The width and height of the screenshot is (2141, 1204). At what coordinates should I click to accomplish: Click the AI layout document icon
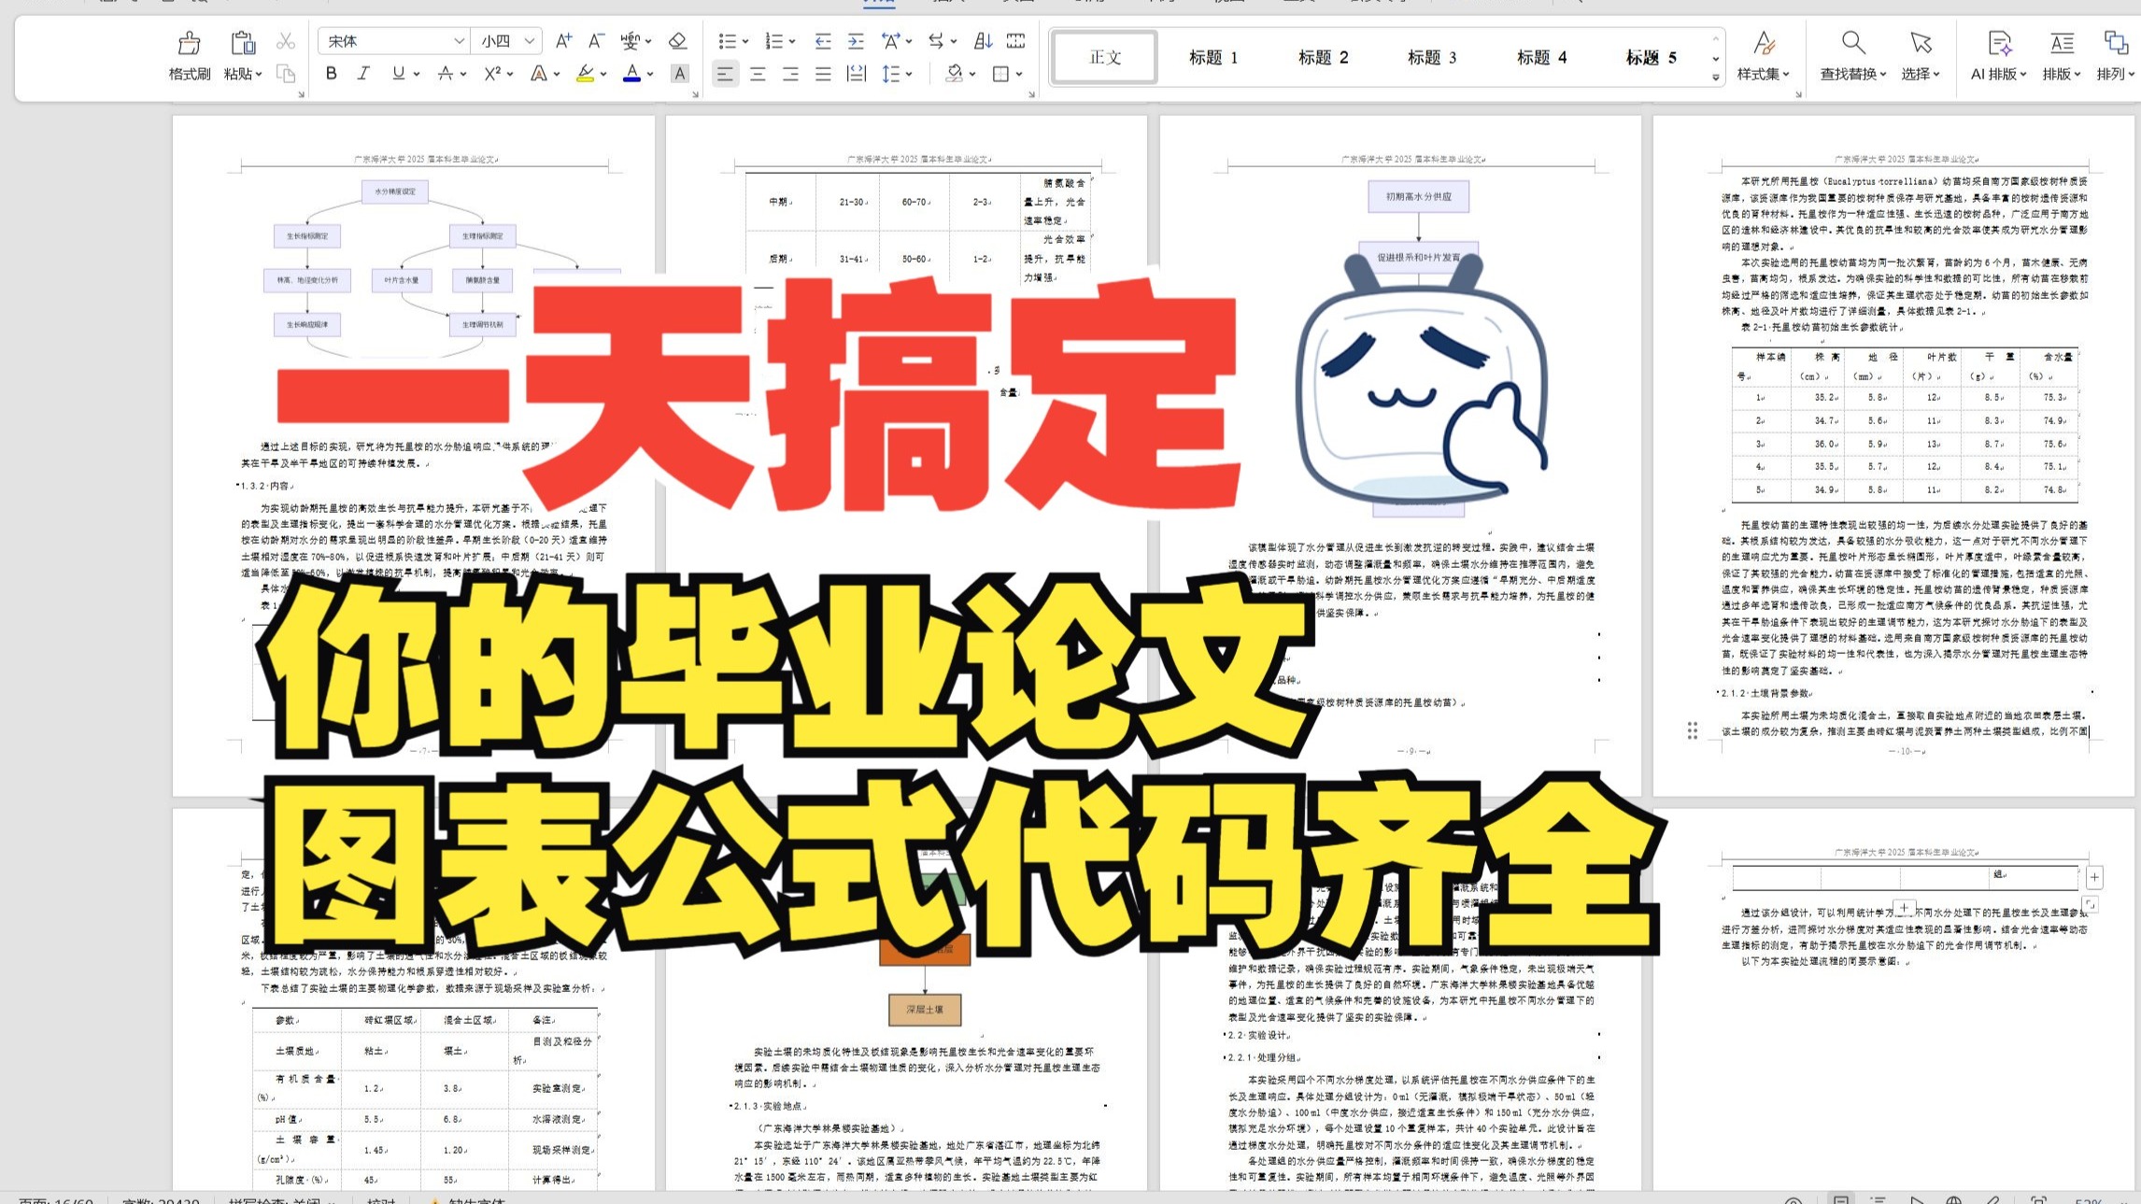1999,42
